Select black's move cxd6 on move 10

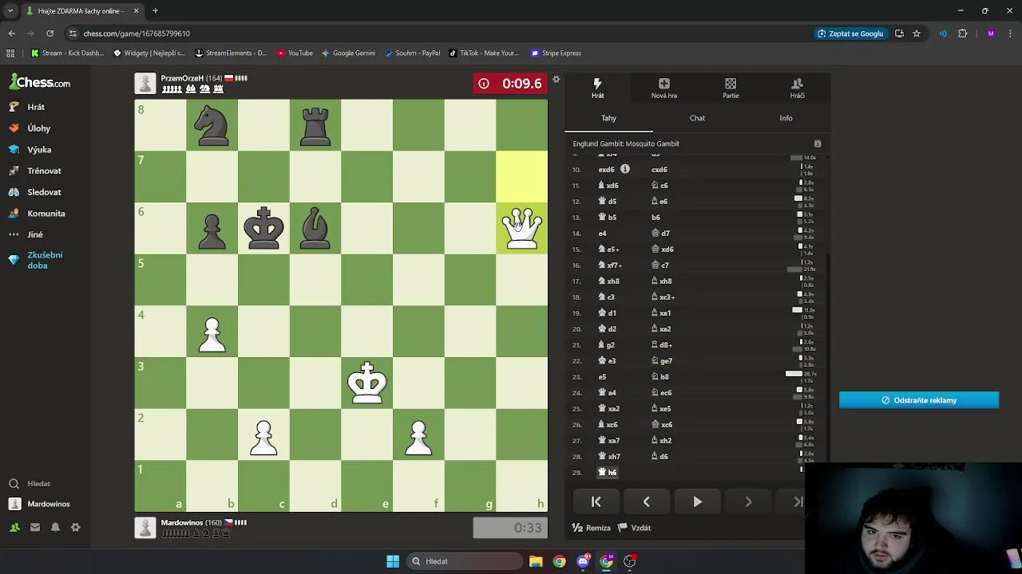660,169
